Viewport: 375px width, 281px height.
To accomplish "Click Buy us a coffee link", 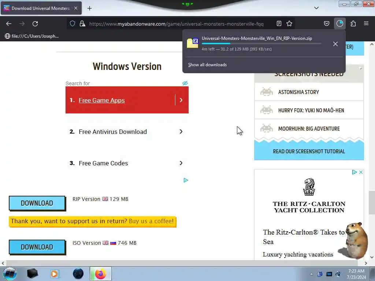I will coord(151,221).
